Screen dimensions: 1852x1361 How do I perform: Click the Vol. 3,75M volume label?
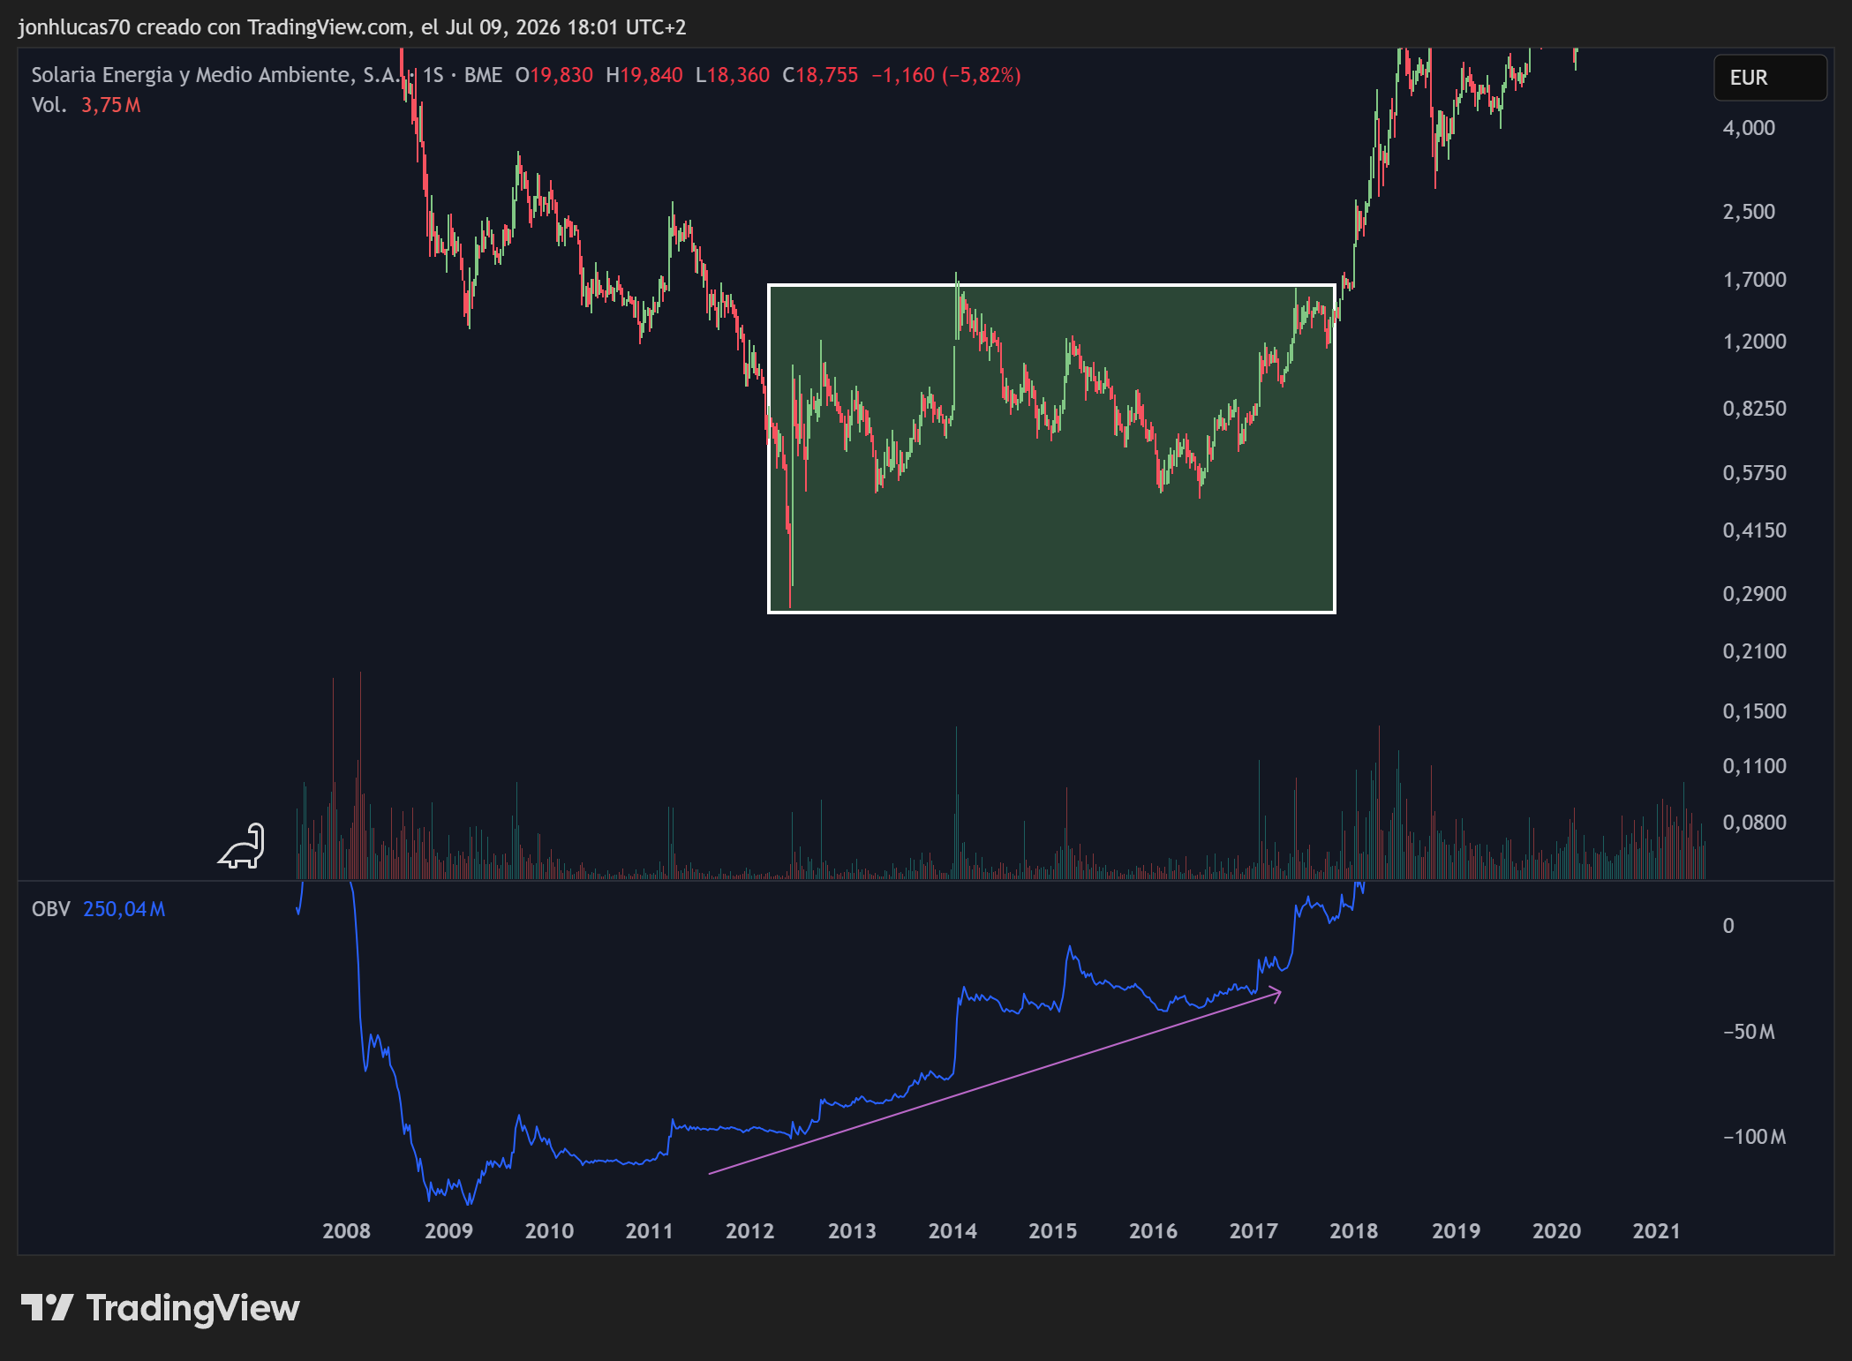(x=86, y=105)
